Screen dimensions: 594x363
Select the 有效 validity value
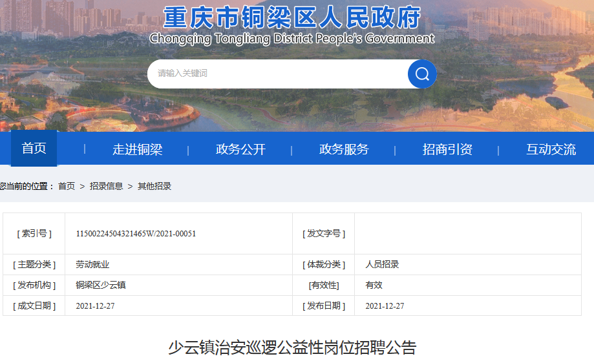click(x=374, y=285)
